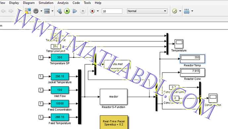Select the Temperature scope block
The height and width of the screenshot is (129, 228).
pos(179,44)
